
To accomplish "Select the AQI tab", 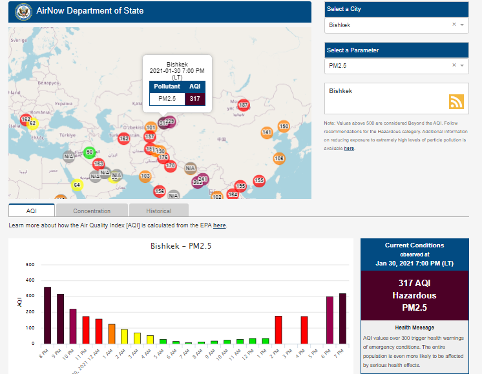I will (32, 211).
